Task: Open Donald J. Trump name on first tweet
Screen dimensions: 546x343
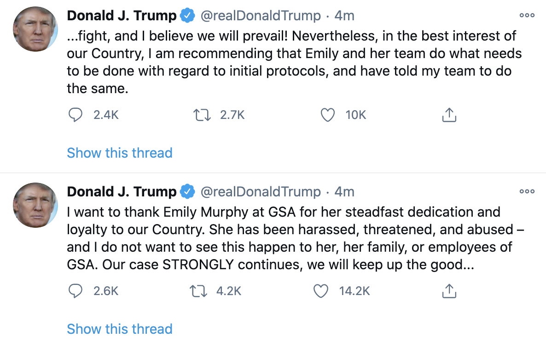Action: 122,16
